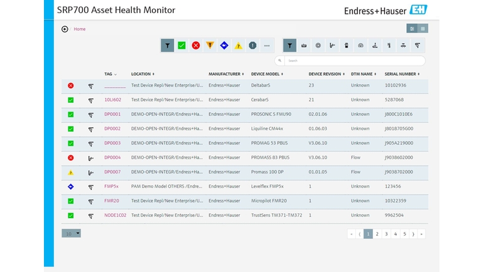Open the DP0001 tag link
This screenshot has height=272, width=484.
click(112, 114)
